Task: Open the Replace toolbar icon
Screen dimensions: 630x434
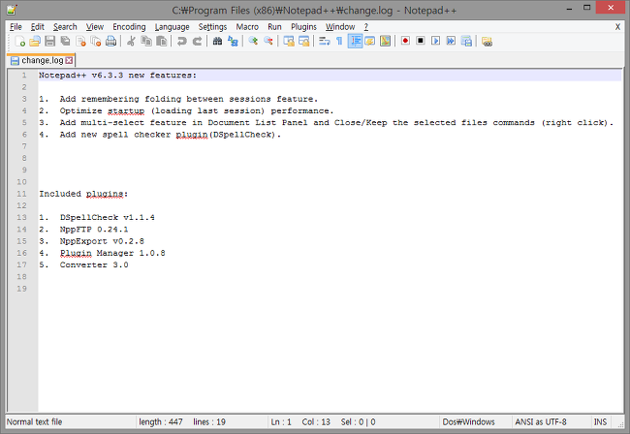Action: click(x=233, y=42)
